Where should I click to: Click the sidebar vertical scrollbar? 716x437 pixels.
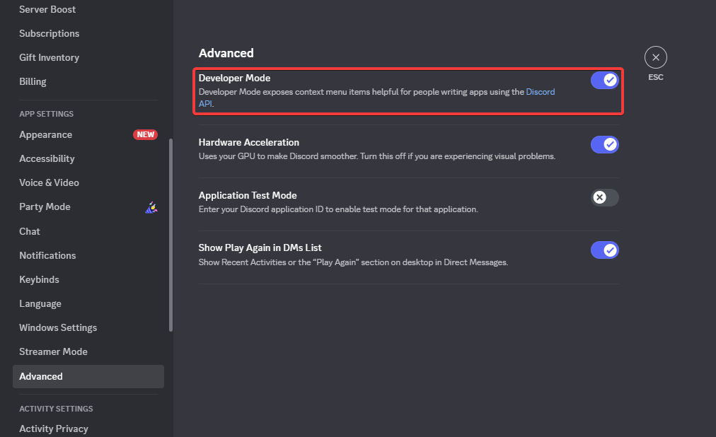click(171, 233)
